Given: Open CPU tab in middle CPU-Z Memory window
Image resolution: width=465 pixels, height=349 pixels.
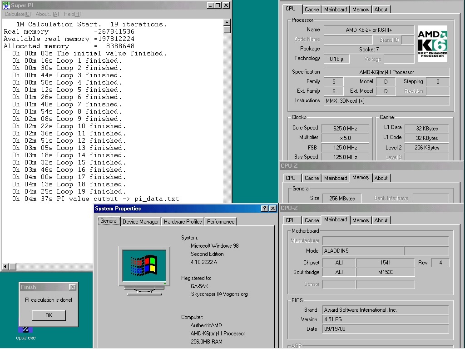Looking at the screenshot, I should [291, 178].
